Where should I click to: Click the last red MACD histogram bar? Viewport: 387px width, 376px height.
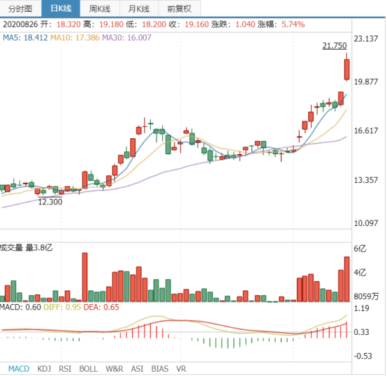pyautogui.click(x=346, y=330)
